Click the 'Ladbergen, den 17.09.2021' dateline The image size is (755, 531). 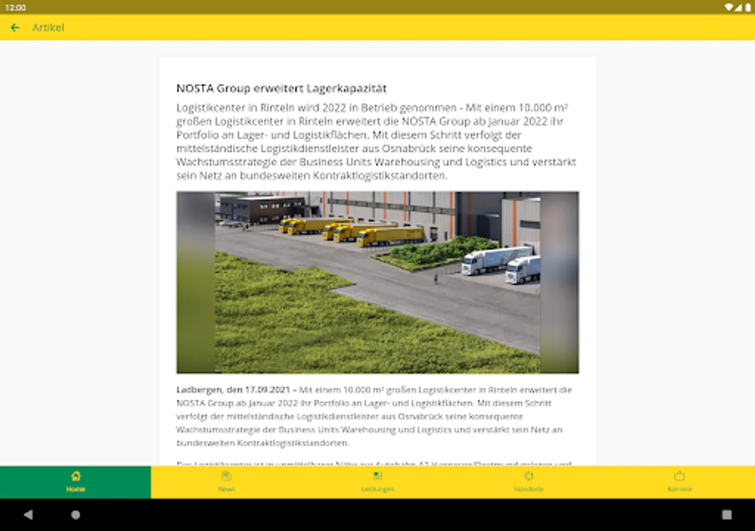point(233,390)
